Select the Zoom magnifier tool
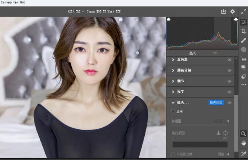The height and width of the screenshot is (160, 248). pyautogui.click(x=244, y=134)
